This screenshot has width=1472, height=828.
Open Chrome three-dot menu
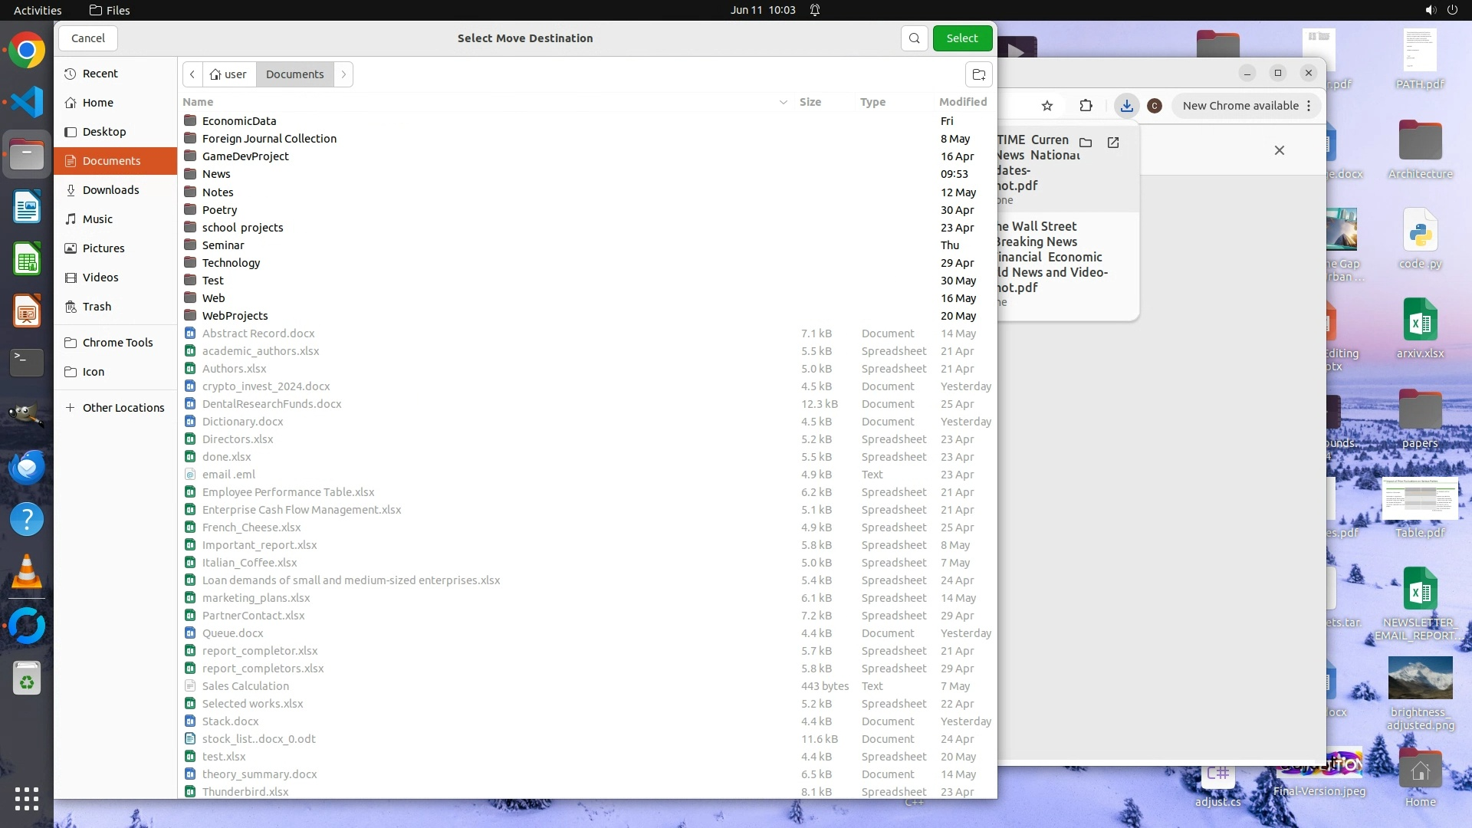1309,106
